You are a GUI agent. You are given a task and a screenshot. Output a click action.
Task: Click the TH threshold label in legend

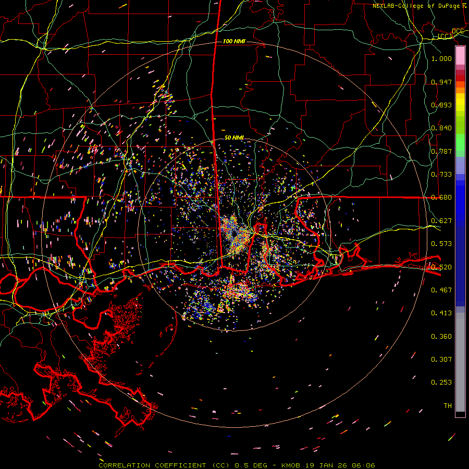click(448, 406)
